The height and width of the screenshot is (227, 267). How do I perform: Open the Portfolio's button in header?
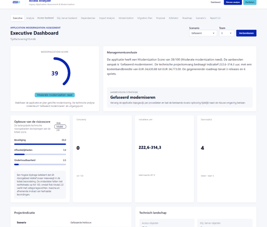pos(250,2)
